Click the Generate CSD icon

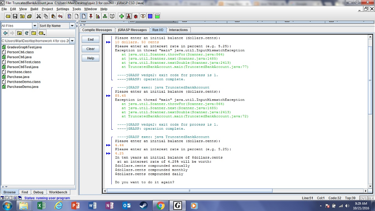tap(69, 16)
